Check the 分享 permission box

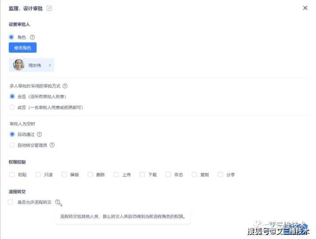click(220, 175)
